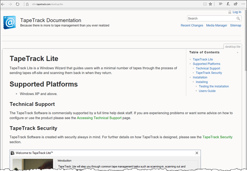Image resolution: width=247 pixels, height=171 pixels.
Task: Jump to Testing the installation in contents
Action: click(214, 86)
